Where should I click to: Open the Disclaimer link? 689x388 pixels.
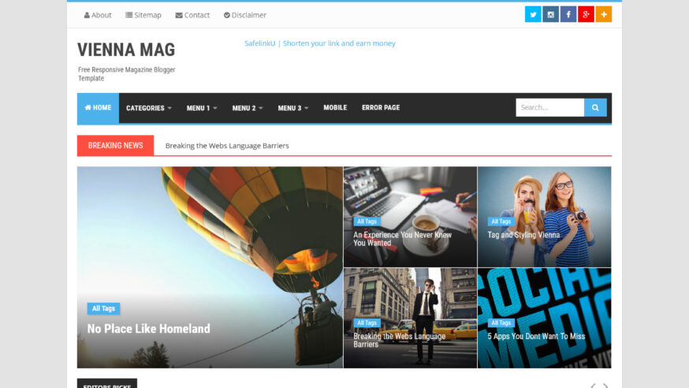[x=245, y=15]
